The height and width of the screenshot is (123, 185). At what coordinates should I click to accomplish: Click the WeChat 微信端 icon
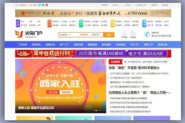[133, 33]
